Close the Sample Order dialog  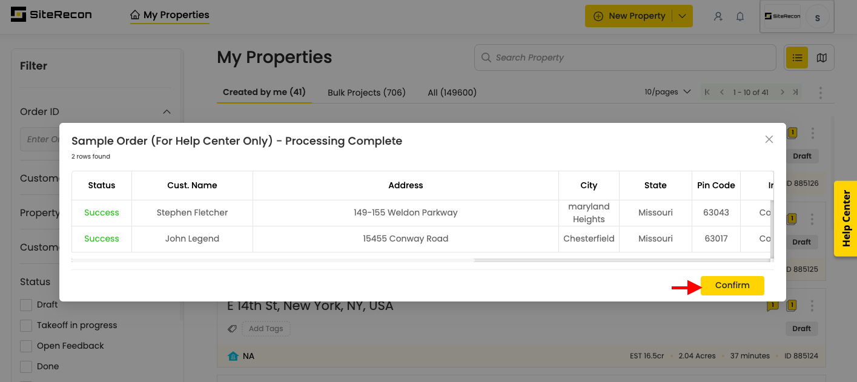point(769,139)
